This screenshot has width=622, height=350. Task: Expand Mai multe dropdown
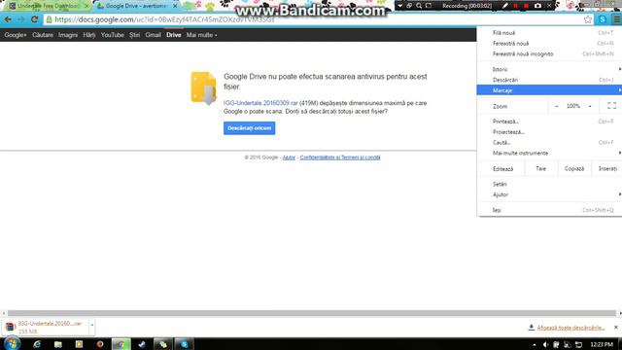[x=201, y=35]
